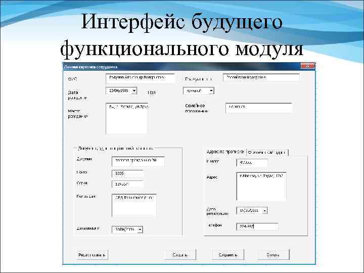The image size is (364, 273).
Task: Click the Телефон input field
Action: [257, 226]
